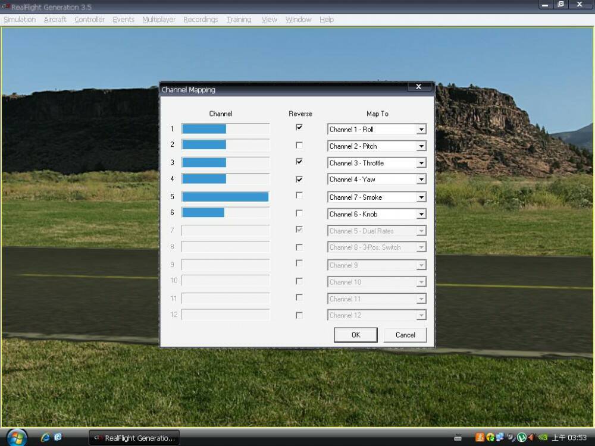595x446 pixels.
Task: Toggle the Reverse checkbox for channel 10
Action: click(299, 281)
